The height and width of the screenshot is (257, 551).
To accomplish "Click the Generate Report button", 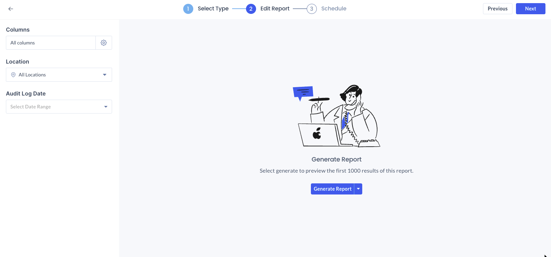I will pos(332,189).
